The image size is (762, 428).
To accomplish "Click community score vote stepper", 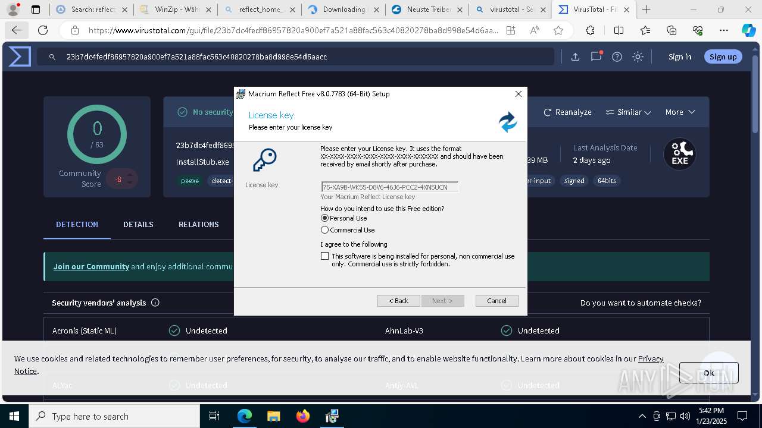I will tap(129, 179).
